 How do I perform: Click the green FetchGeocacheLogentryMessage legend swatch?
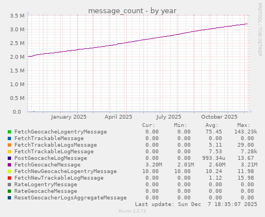[x=9, y=132]
